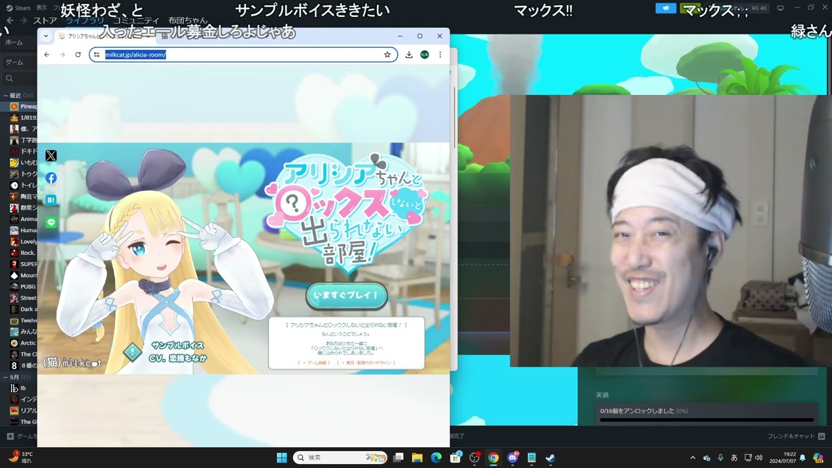Open Chrome tab search dropdown
This screenshot has width=832, height=468.
(x=46, y=36)
